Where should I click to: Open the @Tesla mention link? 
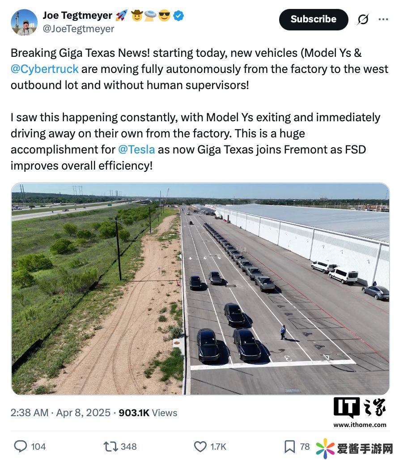coord(136,149)
